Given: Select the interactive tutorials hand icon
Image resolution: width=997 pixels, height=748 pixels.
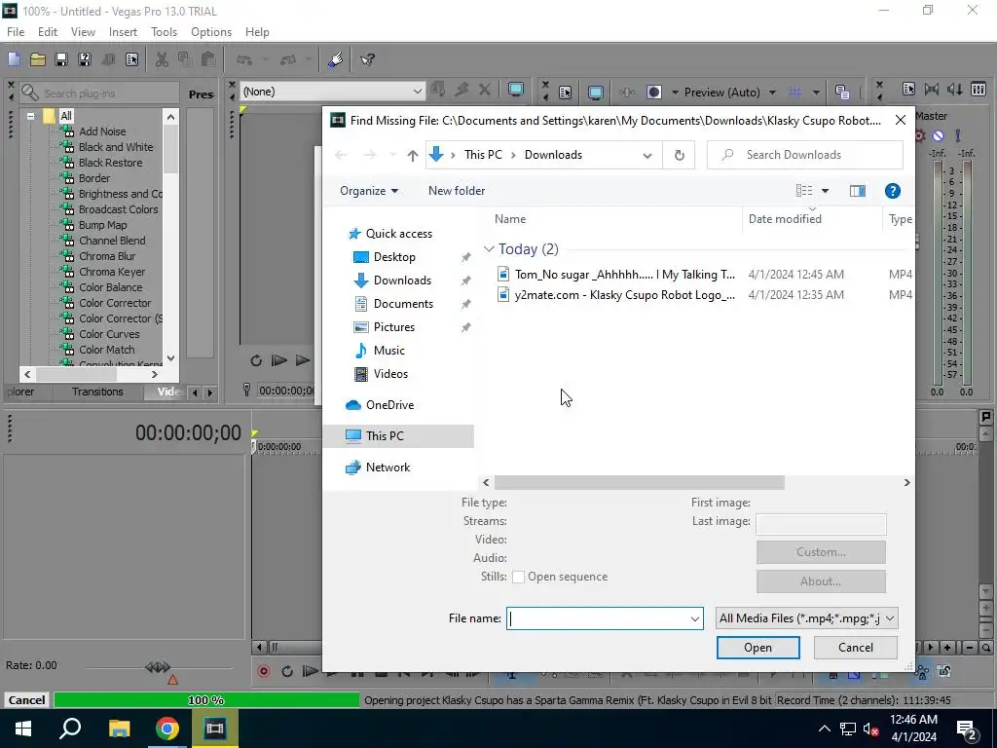Looking at the screenshot, I should (x=336, y=59).
